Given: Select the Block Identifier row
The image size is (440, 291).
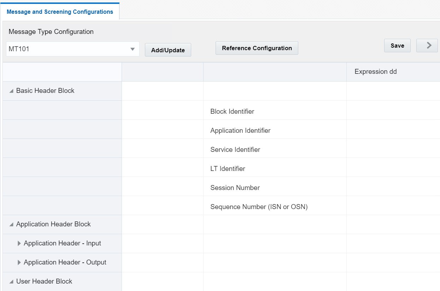Looking at the screenshot, I should [x=232, y=112].
